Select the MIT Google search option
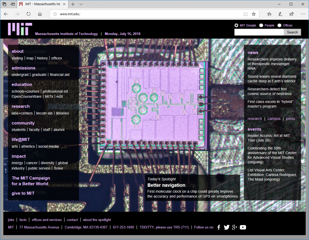Viewport: 309px width, 240px height. click(x=236, y=25)
